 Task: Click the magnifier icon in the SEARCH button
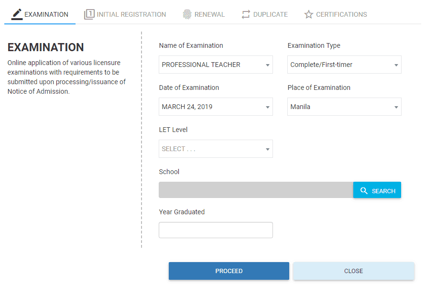tap(365, 190)
